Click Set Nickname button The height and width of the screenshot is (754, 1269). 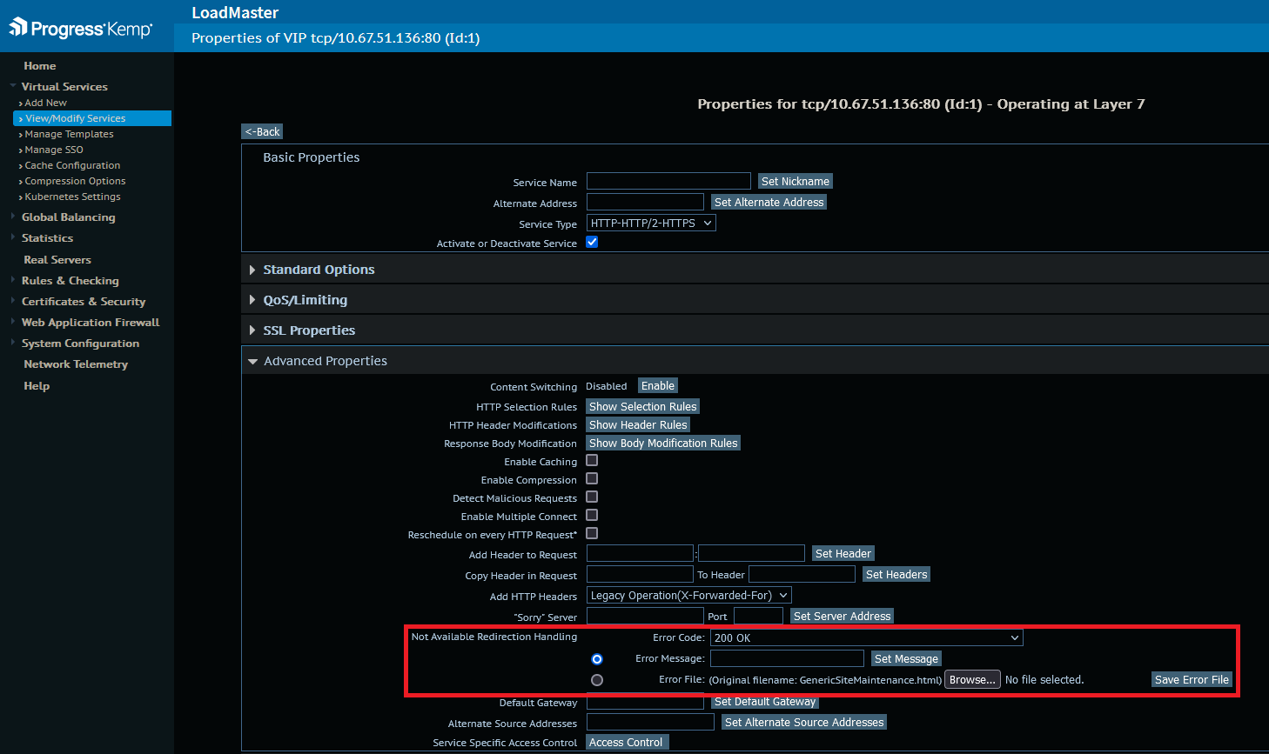[796, 182]
